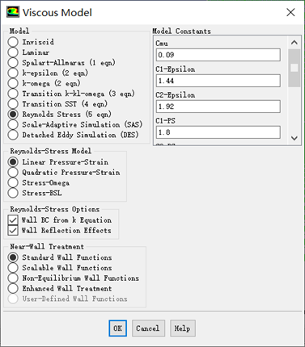Image resolution: width=305 pixels, height=347 pixels.
Task: Click the Fluent application icon in title bar
Action: tap(13, 12)
